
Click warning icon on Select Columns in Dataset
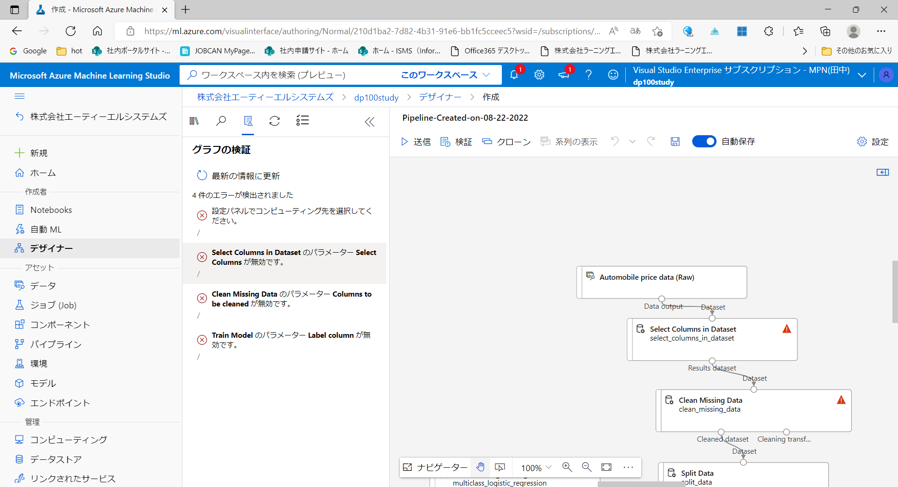point(787,329)
